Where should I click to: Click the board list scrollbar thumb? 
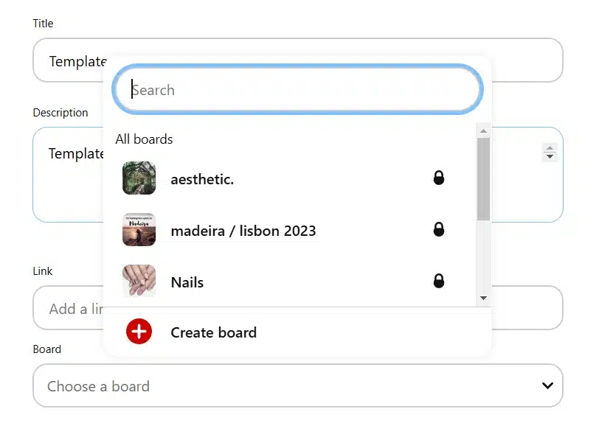pyautogui.click(x=484, y=179)
